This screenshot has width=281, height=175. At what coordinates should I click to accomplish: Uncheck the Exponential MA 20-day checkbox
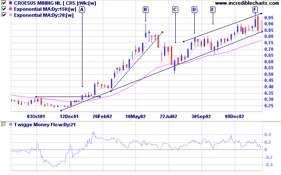click(3, 15)
